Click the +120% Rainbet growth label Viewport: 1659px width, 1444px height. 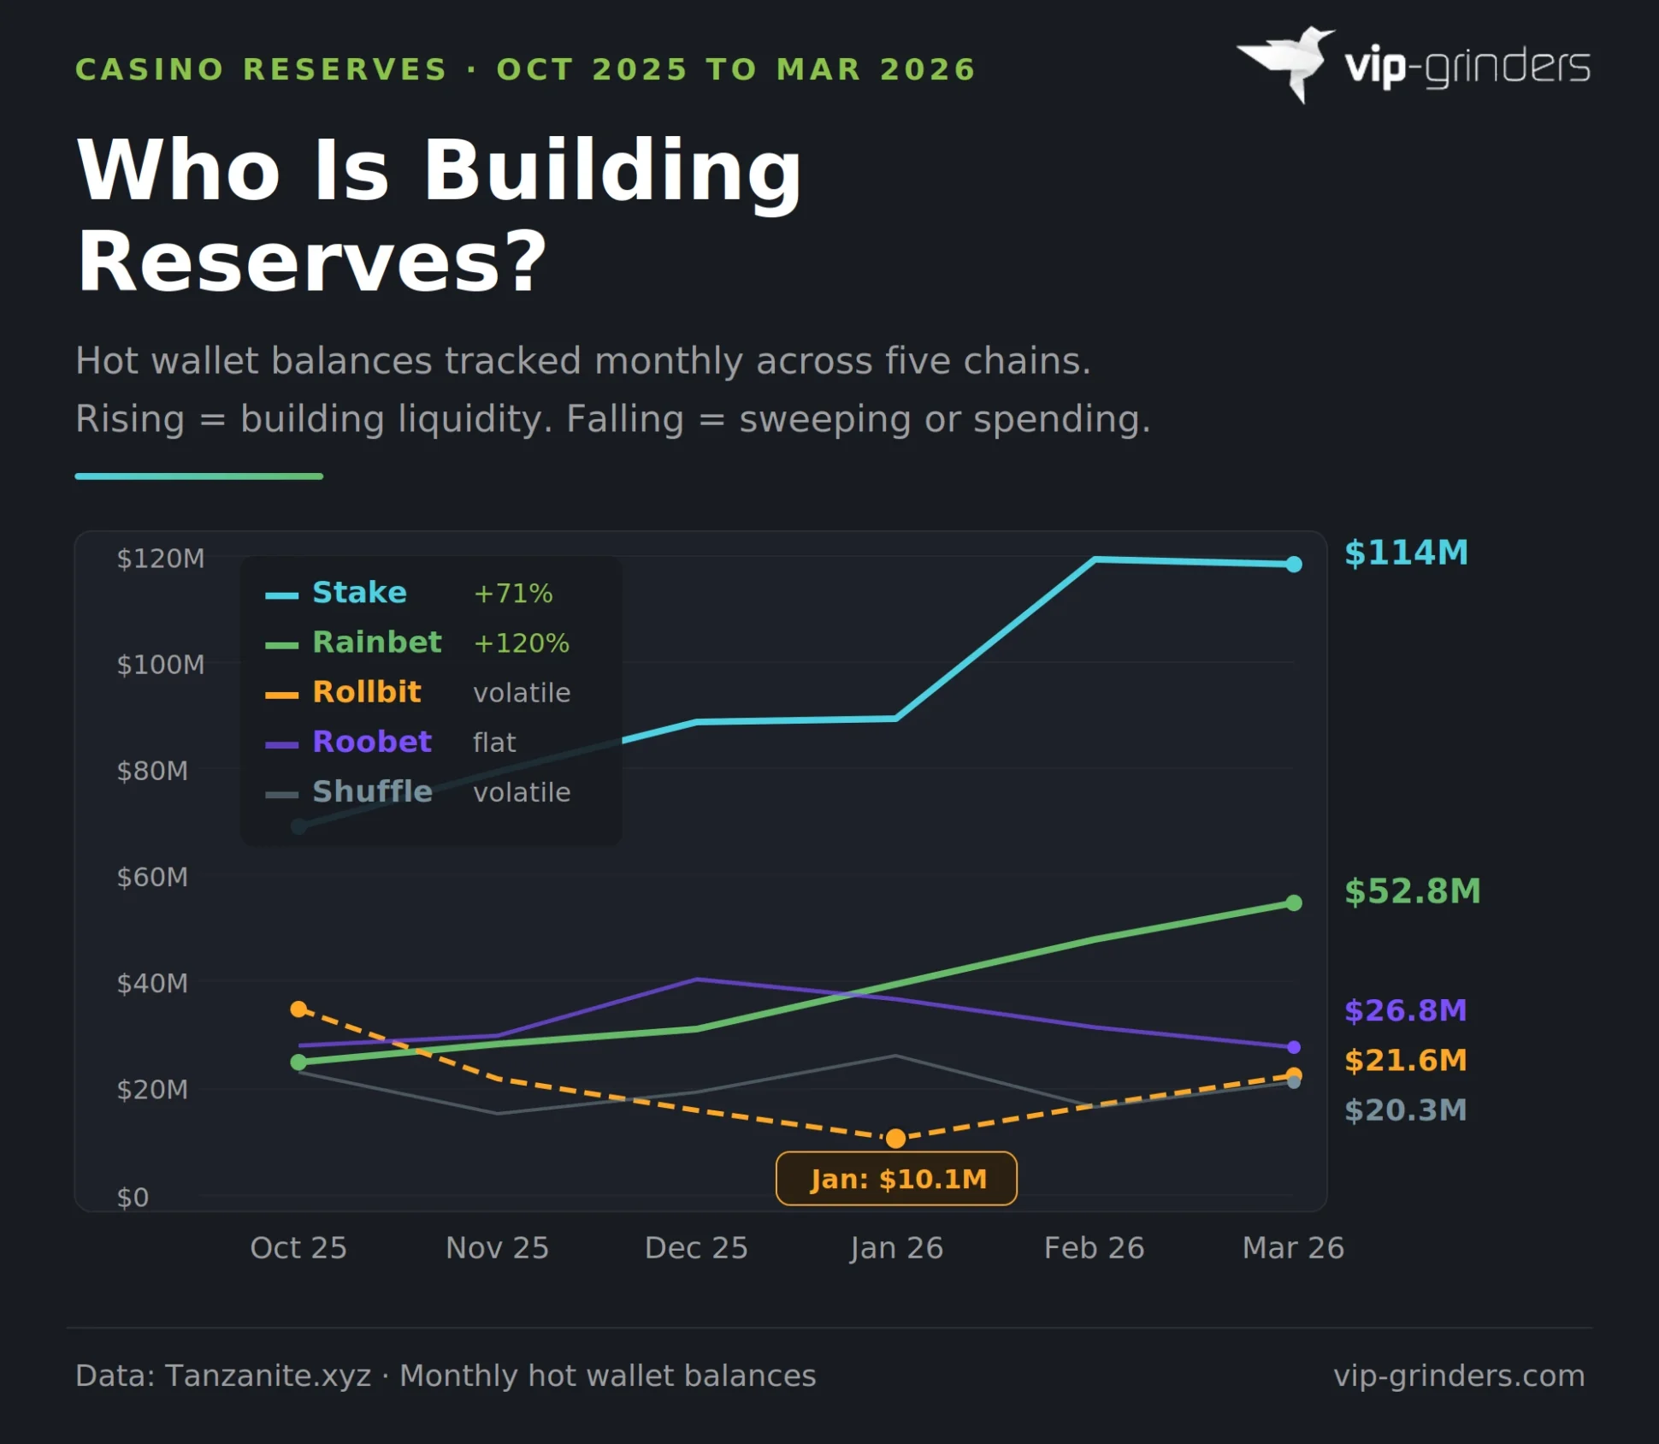[522, 643]
